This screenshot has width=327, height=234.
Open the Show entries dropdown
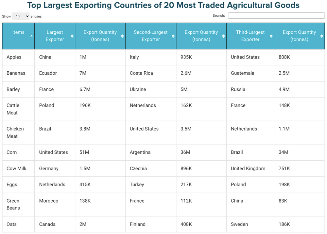[x=21, y=16]
